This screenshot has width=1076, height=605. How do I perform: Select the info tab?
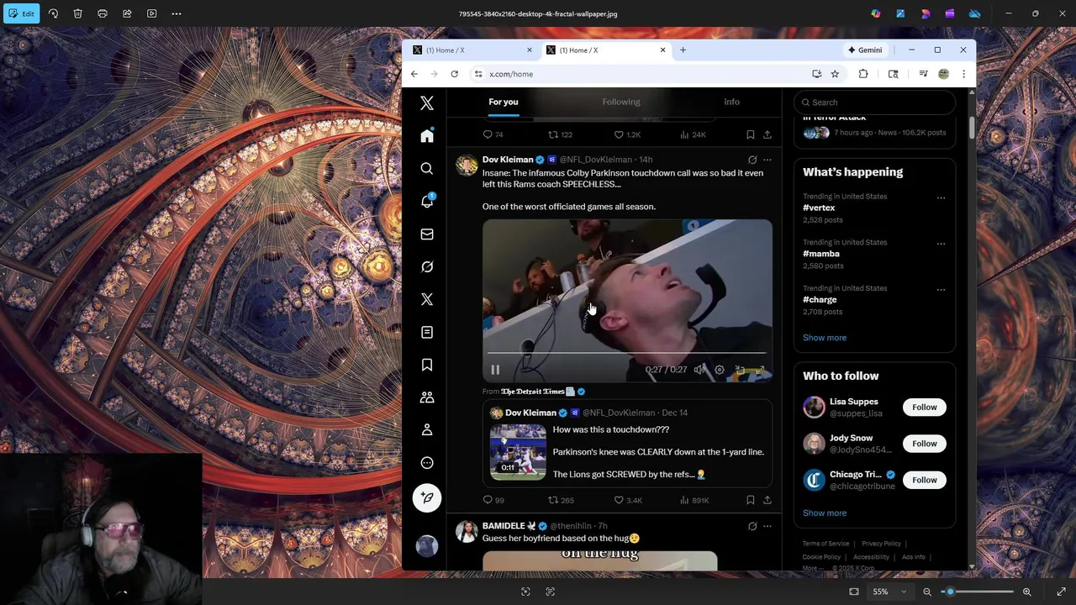coord(731,102)
